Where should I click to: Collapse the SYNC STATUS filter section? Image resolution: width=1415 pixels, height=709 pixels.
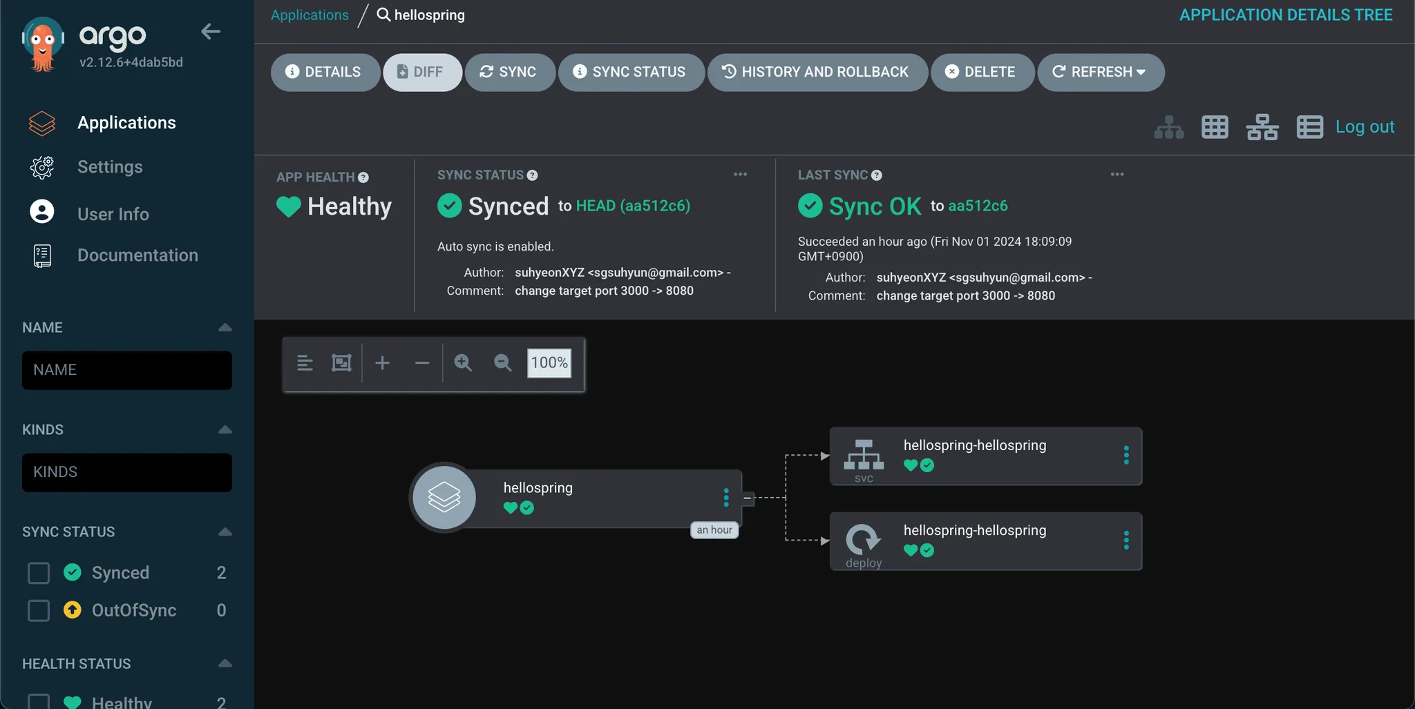tap(225, 532)
